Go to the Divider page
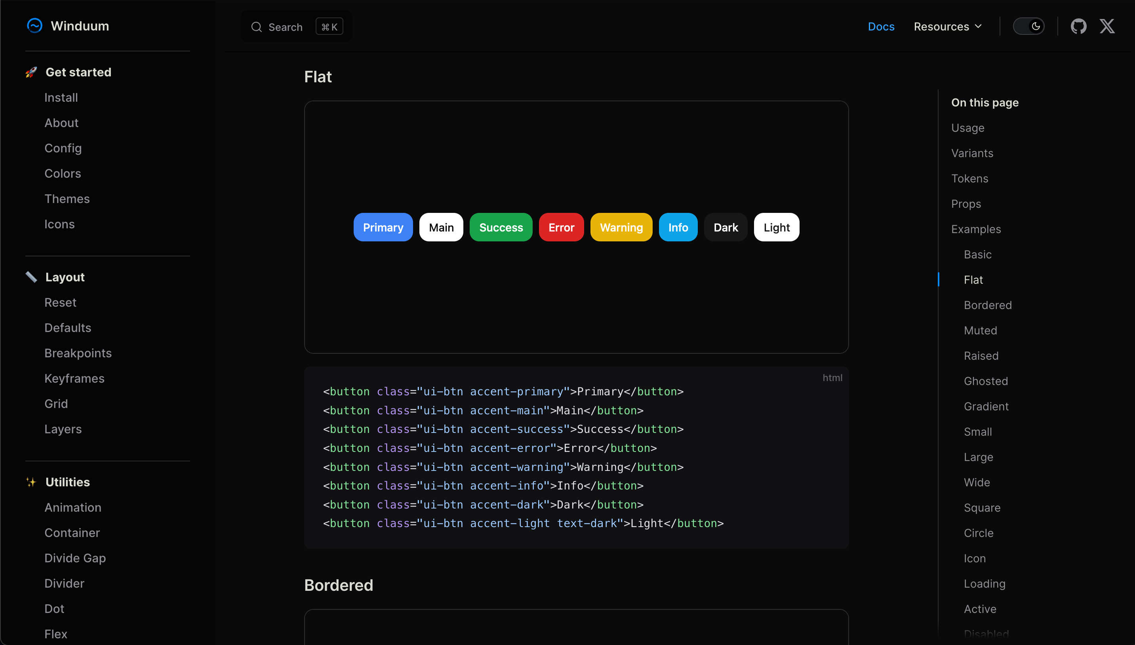The height and width of the screenshot is (645, 1135). click(x=64, y=583)
